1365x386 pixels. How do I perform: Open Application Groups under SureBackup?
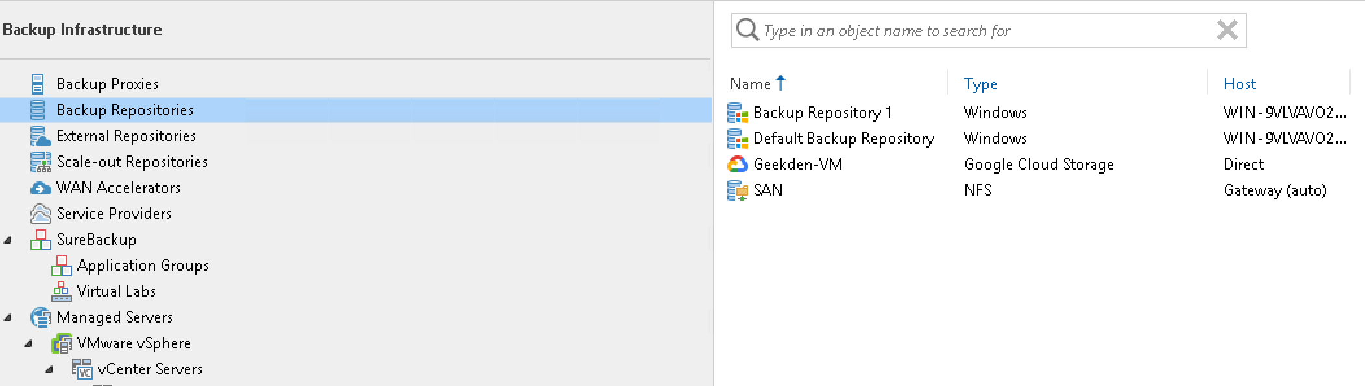click(143, 266)
